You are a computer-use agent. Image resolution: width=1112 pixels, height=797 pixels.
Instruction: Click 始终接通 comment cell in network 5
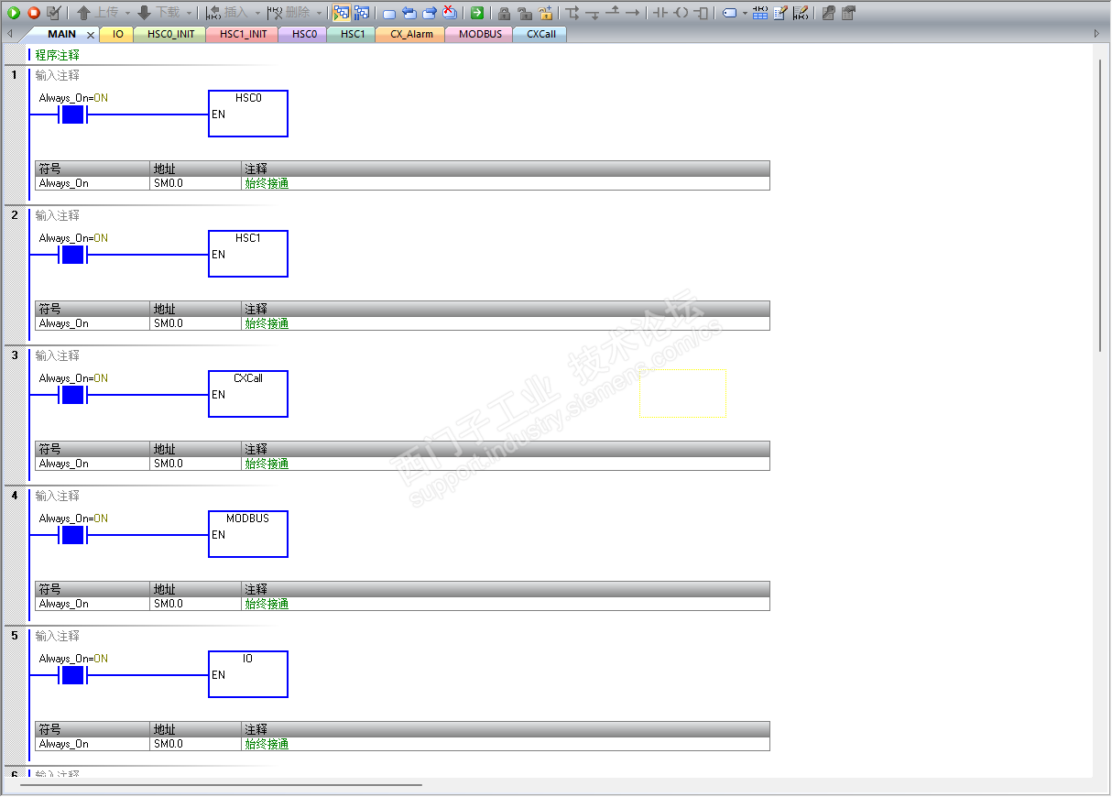506,744
